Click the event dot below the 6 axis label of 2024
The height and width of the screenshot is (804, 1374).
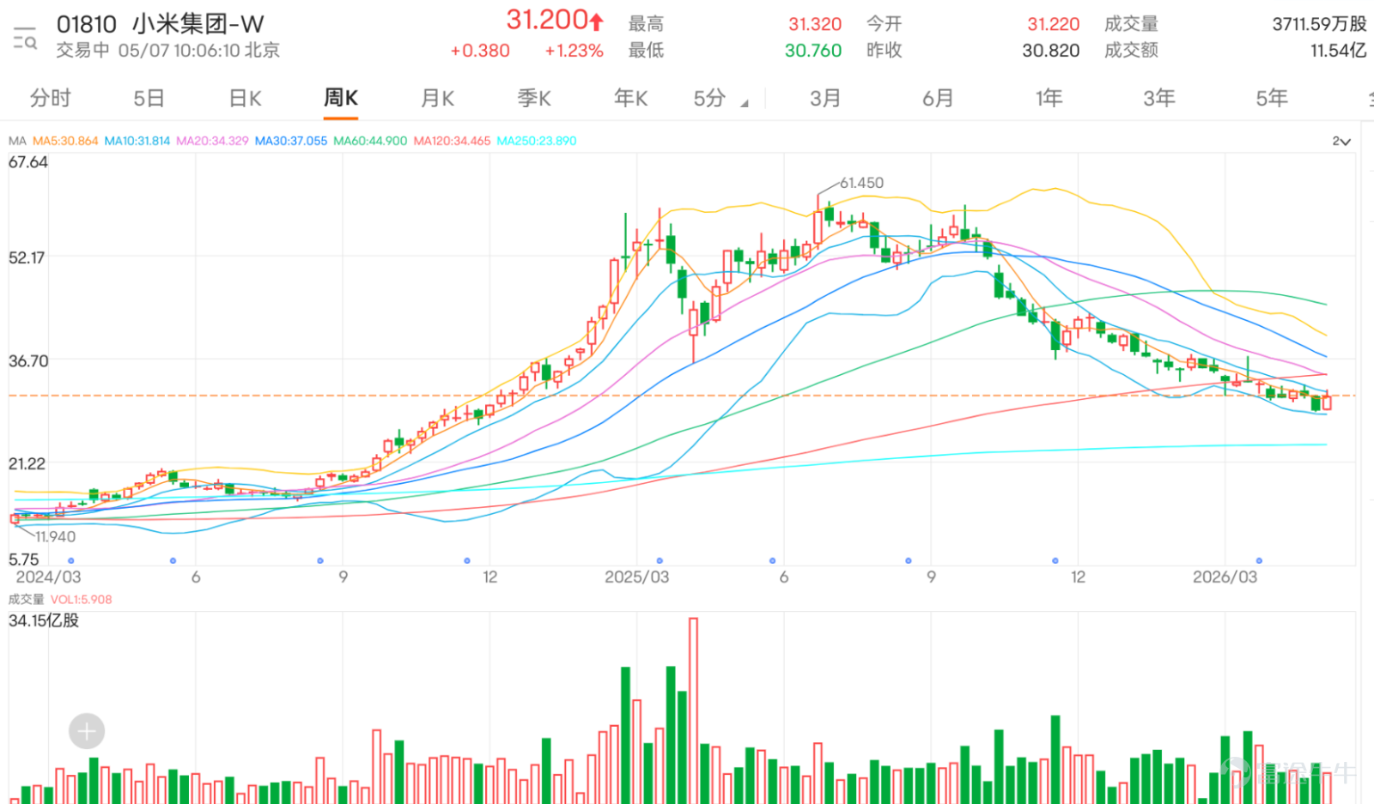(173, 560)
